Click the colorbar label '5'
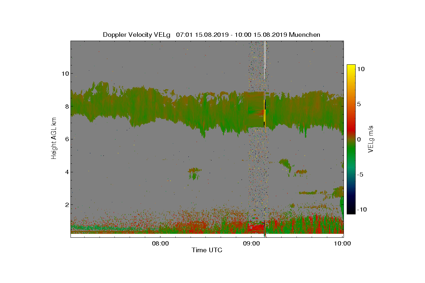 click(358, 104)
